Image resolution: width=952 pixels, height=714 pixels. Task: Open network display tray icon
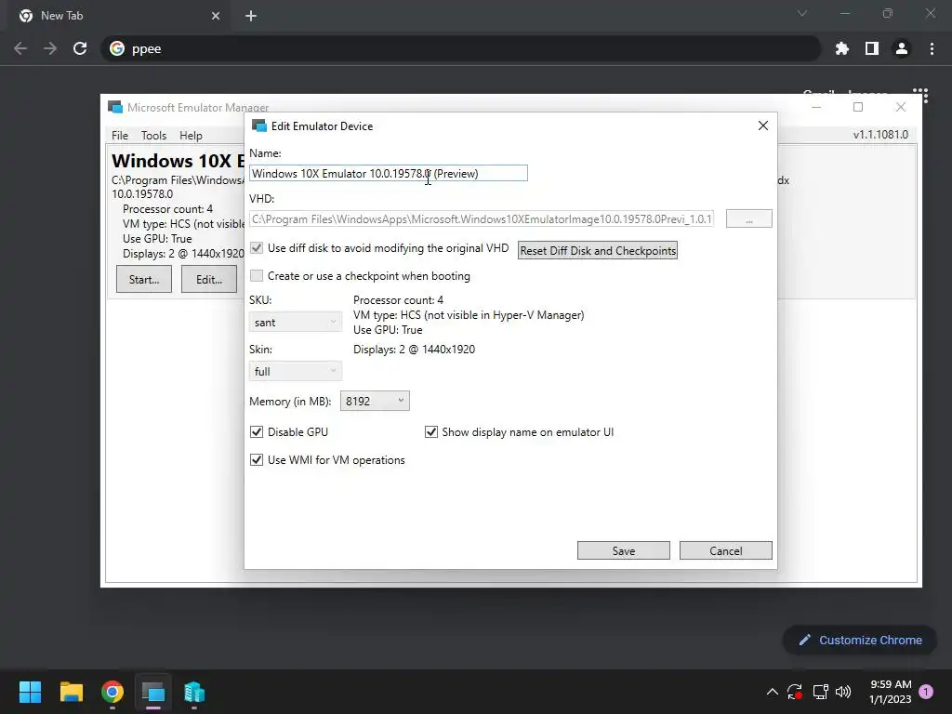[x=820, y=692]
